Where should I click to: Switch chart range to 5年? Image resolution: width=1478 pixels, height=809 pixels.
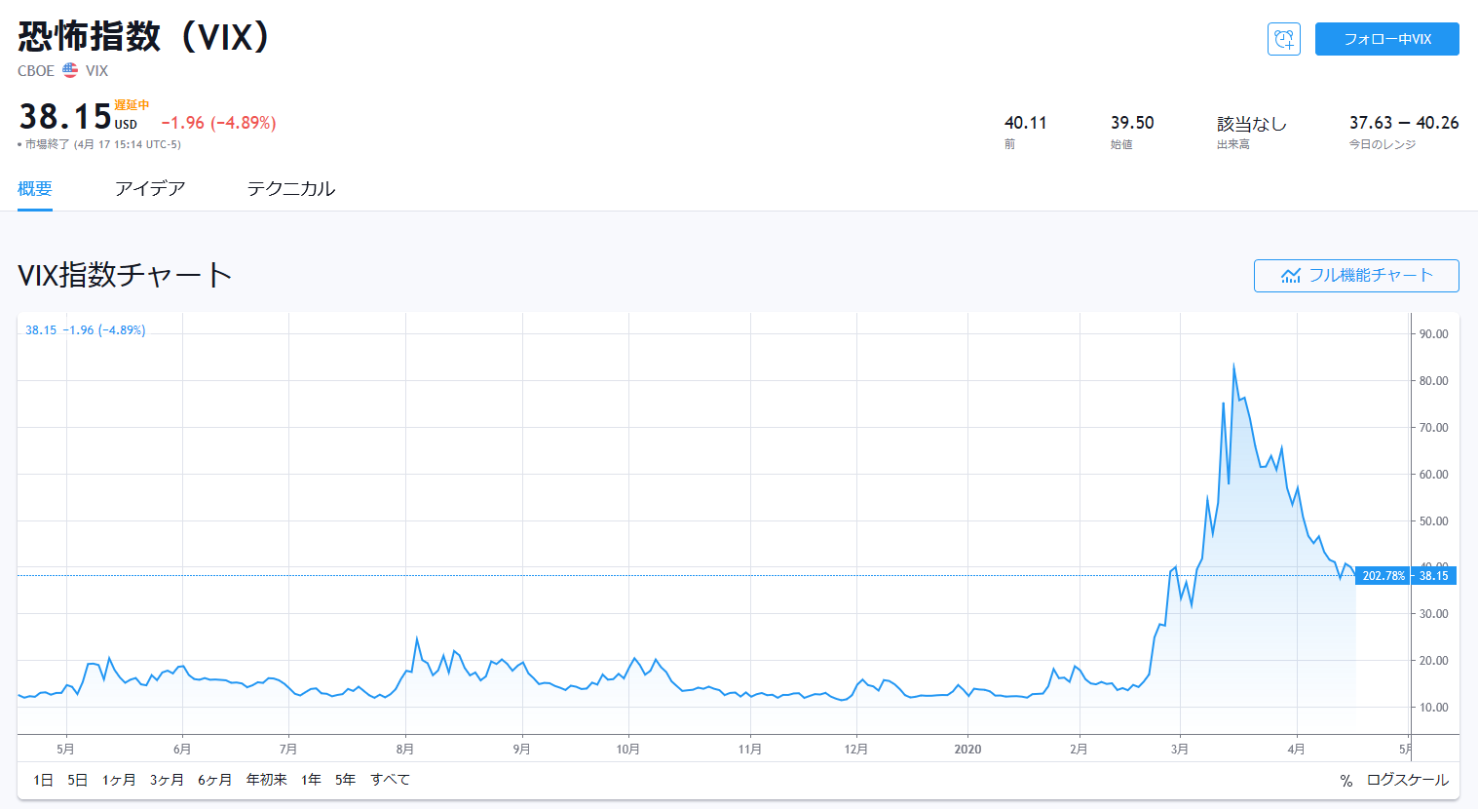click(345, 780)
